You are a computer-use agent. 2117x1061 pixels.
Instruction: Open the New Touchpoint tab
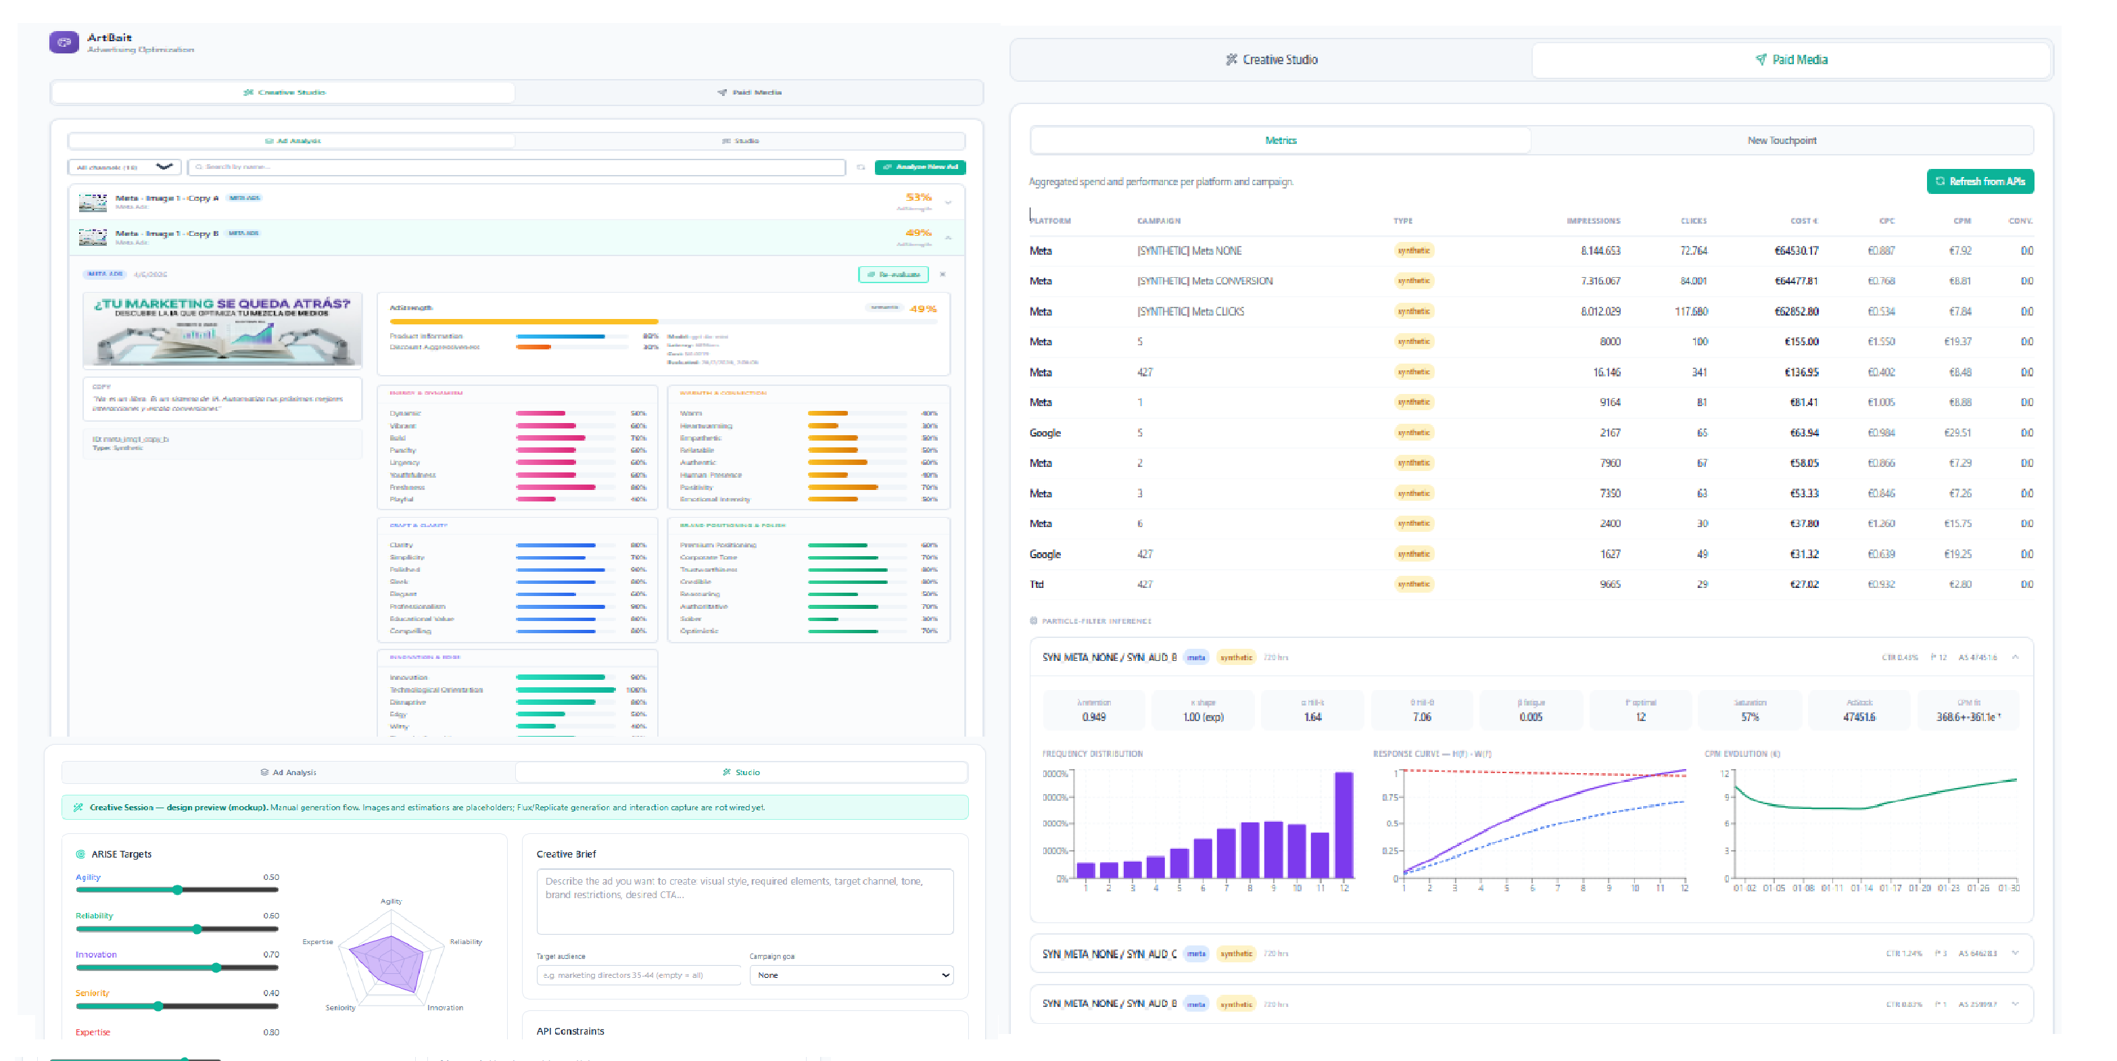1782,141
